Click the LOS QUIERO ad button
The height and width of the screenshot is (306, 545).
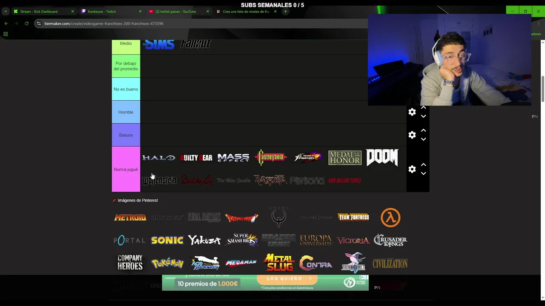pyautogui.click(x=287, y=278)
